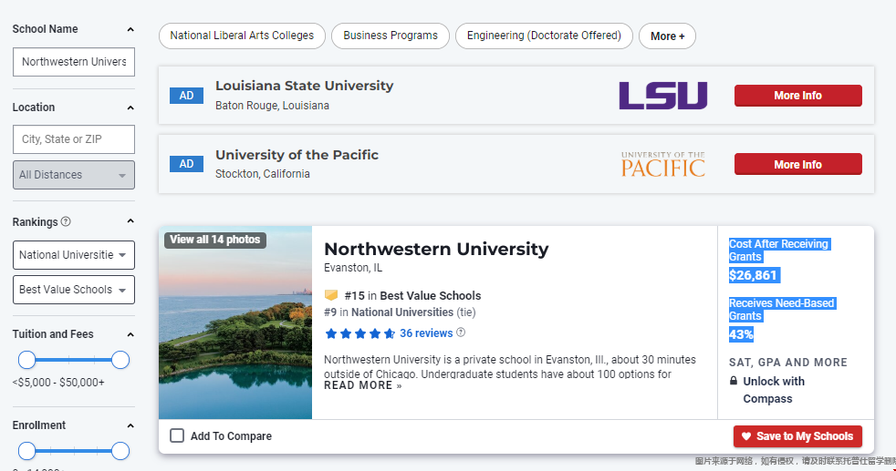Collapse the Enrollment filter section

130,426
